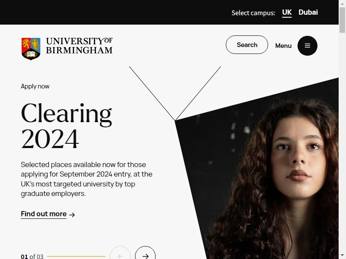Select the UK campus option
346x259 pixels.
pos(287,13)
